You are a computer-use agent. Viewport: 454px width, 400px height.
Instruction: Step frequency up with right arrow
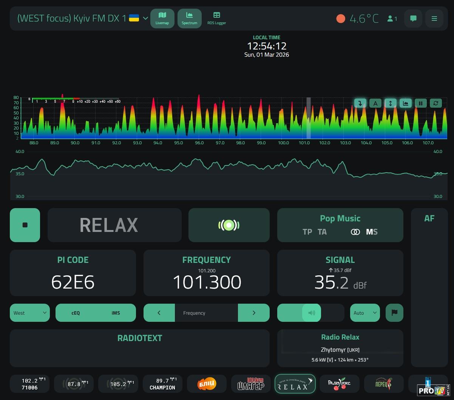point(253,313)
